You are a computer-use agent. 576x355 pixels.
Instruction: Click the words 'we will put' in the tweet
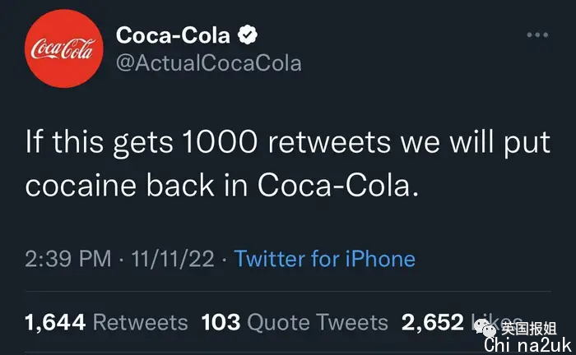tap(476, 143)
